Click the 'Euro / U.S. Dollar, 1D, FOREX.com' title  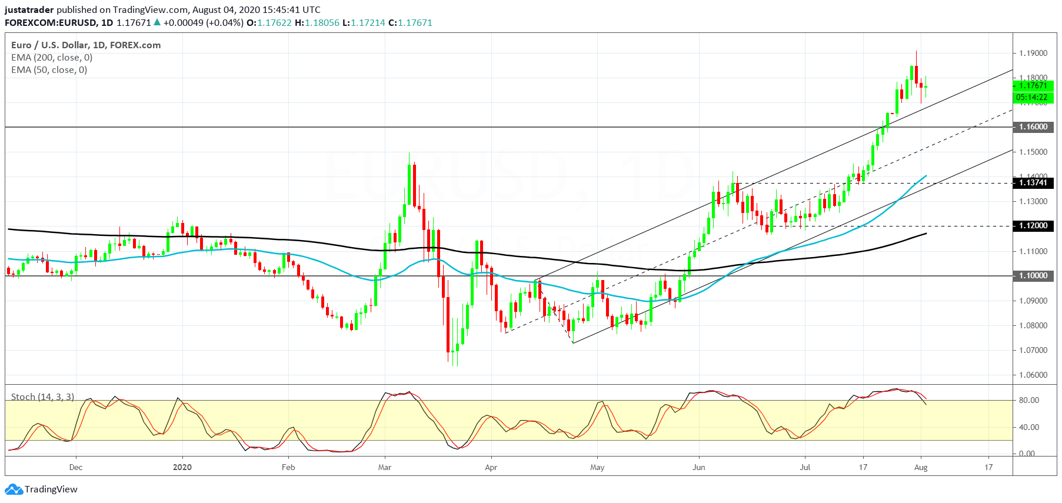(x=86, y=45)
